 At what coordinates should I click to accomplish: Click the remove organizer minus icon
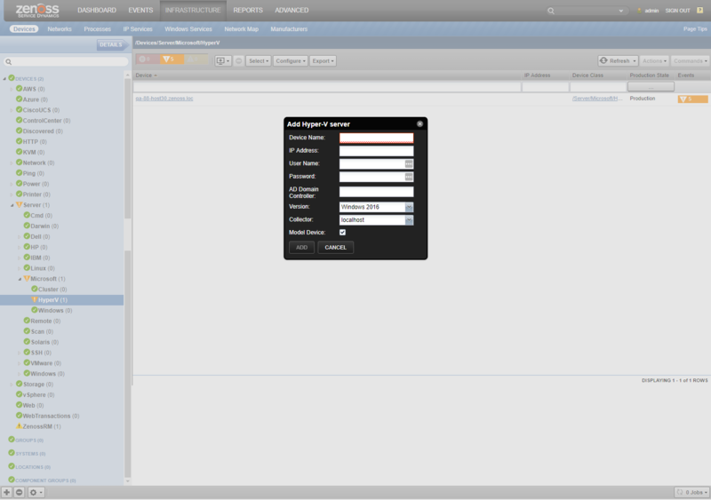click(x=19, y=492)
